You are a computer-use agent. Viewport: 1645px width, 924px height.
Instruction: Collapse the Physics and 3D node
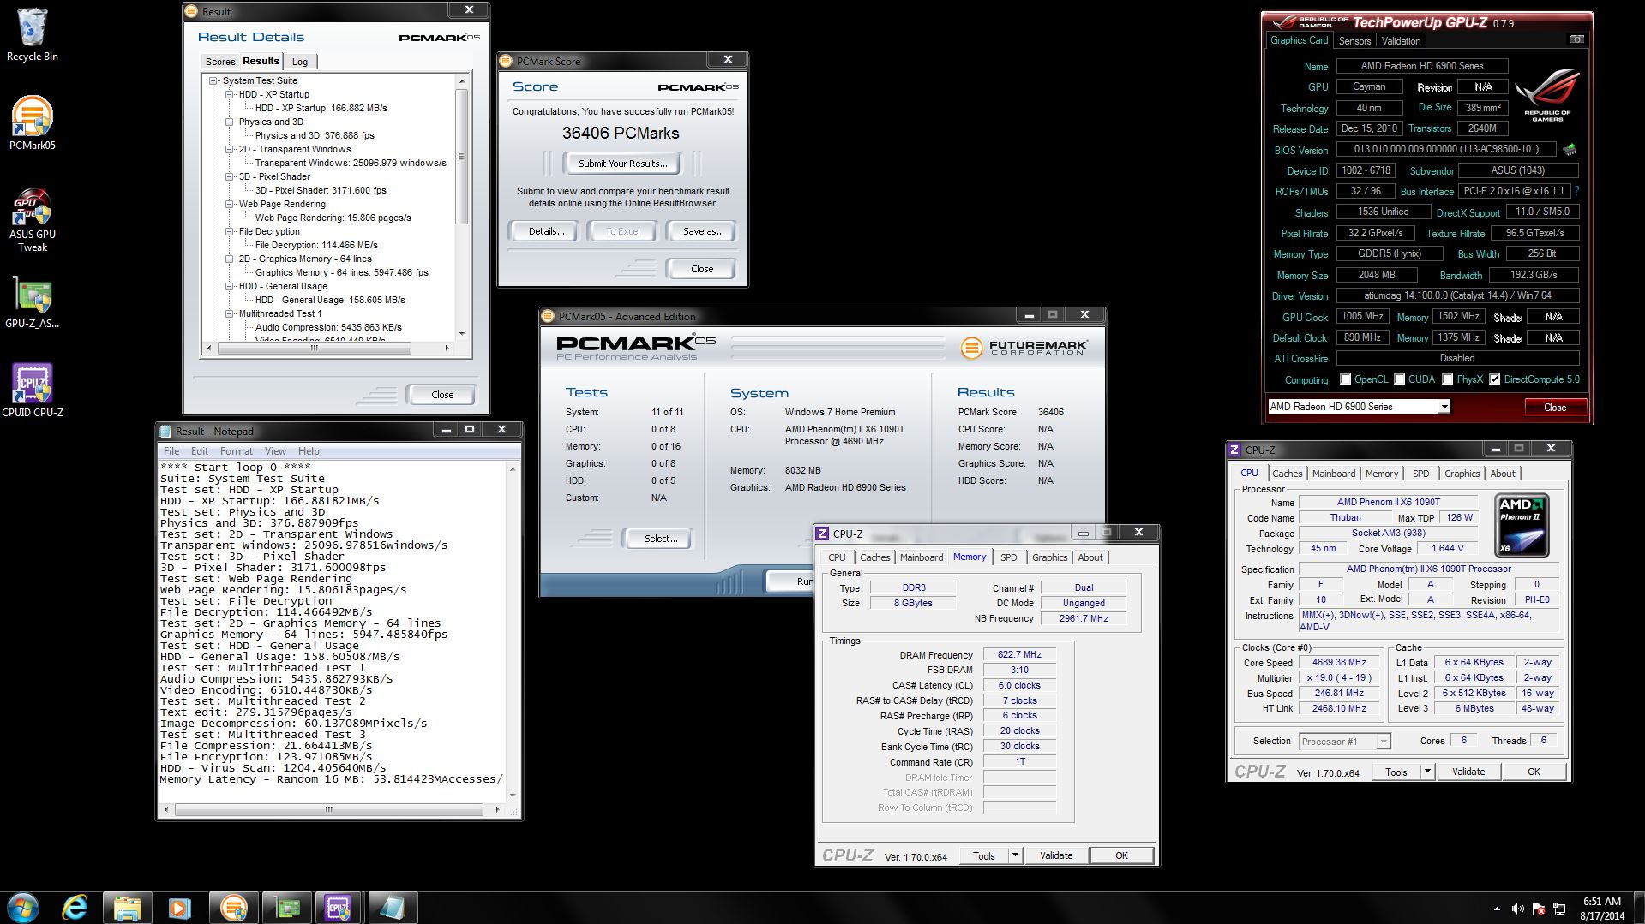pos(230,122)
